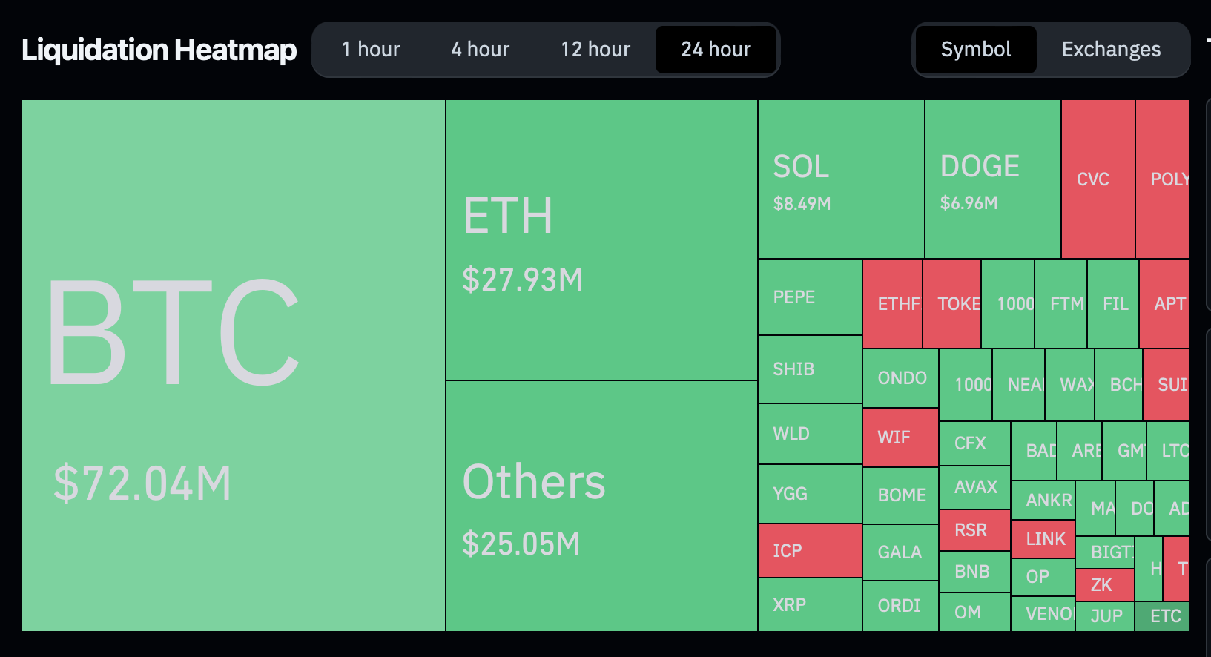The height and width of the screenshot is (657, 1211).
Task: Select the PEPE heatmap tile
Action: (x=810, y=297)
